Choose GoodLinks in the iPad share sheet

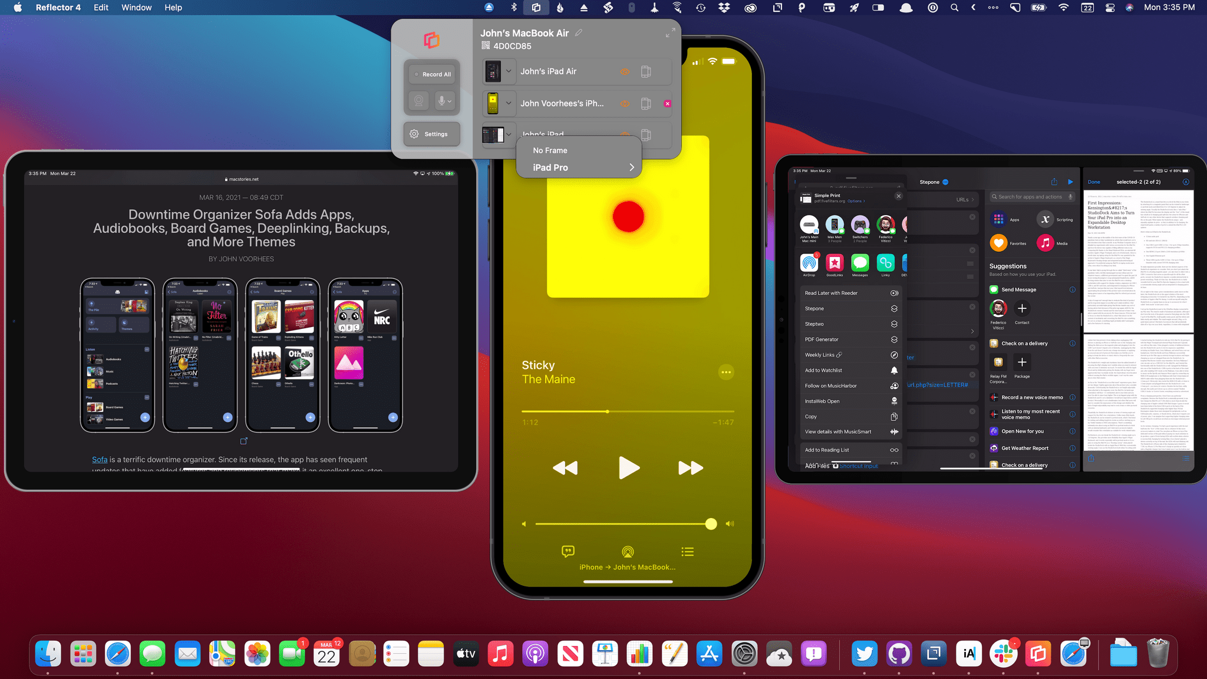(x=835, y=263)
